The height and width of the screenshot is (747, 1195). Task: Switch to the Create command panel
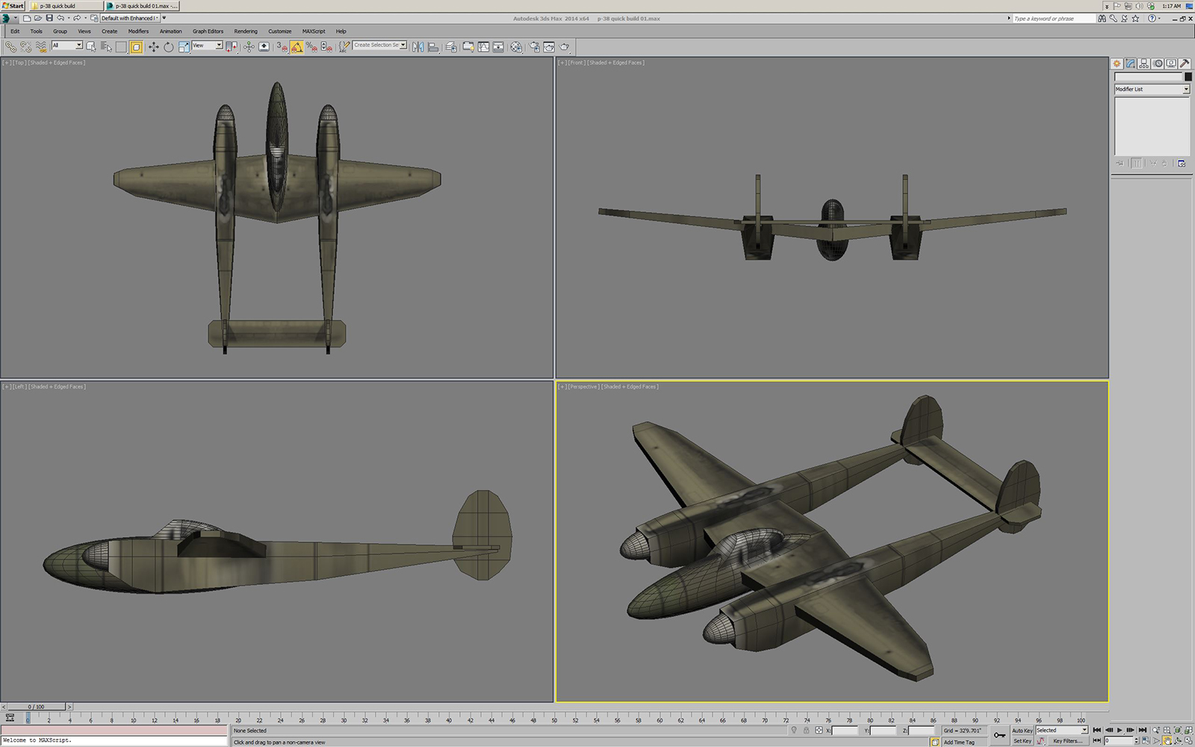pyautogui.click(x=1117, y=63)
